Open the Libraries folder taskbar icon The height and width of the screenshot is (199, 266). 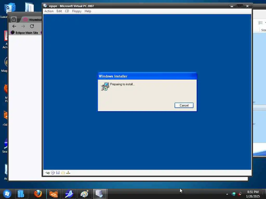(x=21, y=194)
